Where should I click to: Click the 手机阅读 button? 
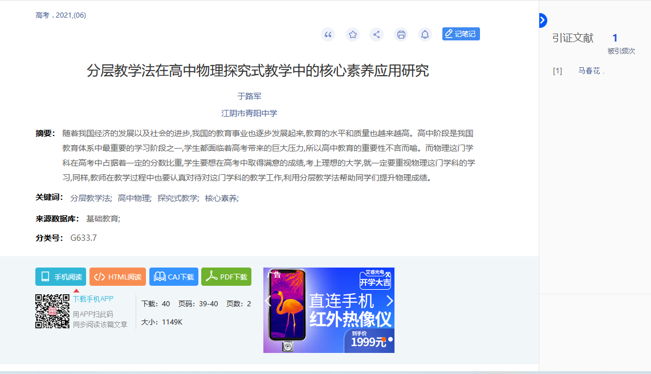60,277
